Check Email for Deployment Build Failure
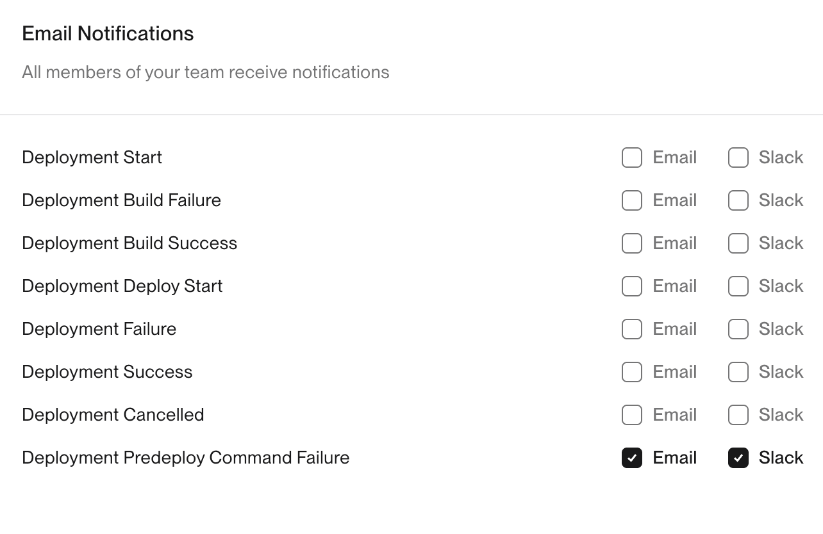 [632, 200]
